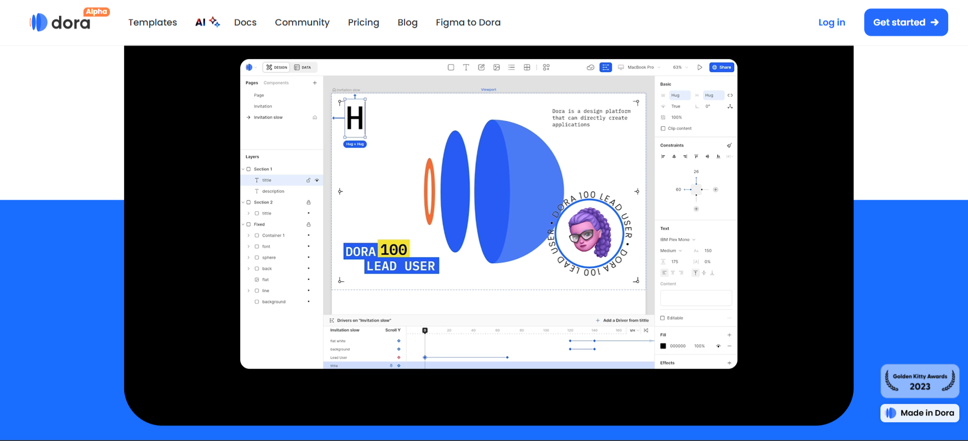968x441 pixels.
Task: Toggle the left text align button
Action: pos(664,273)
